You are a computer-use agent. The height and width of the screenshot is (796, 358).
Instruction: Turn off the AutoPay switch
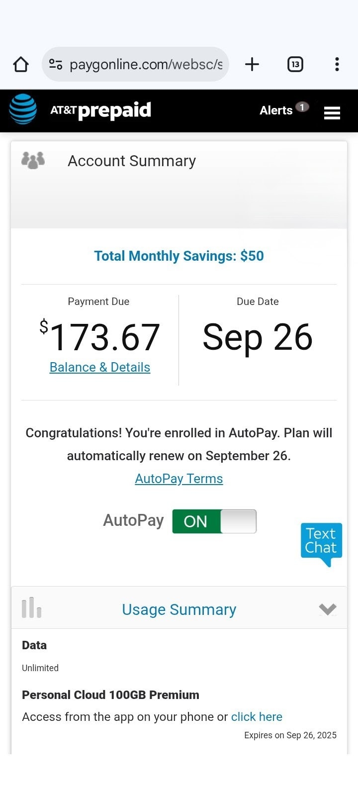(x=214, y=521)
